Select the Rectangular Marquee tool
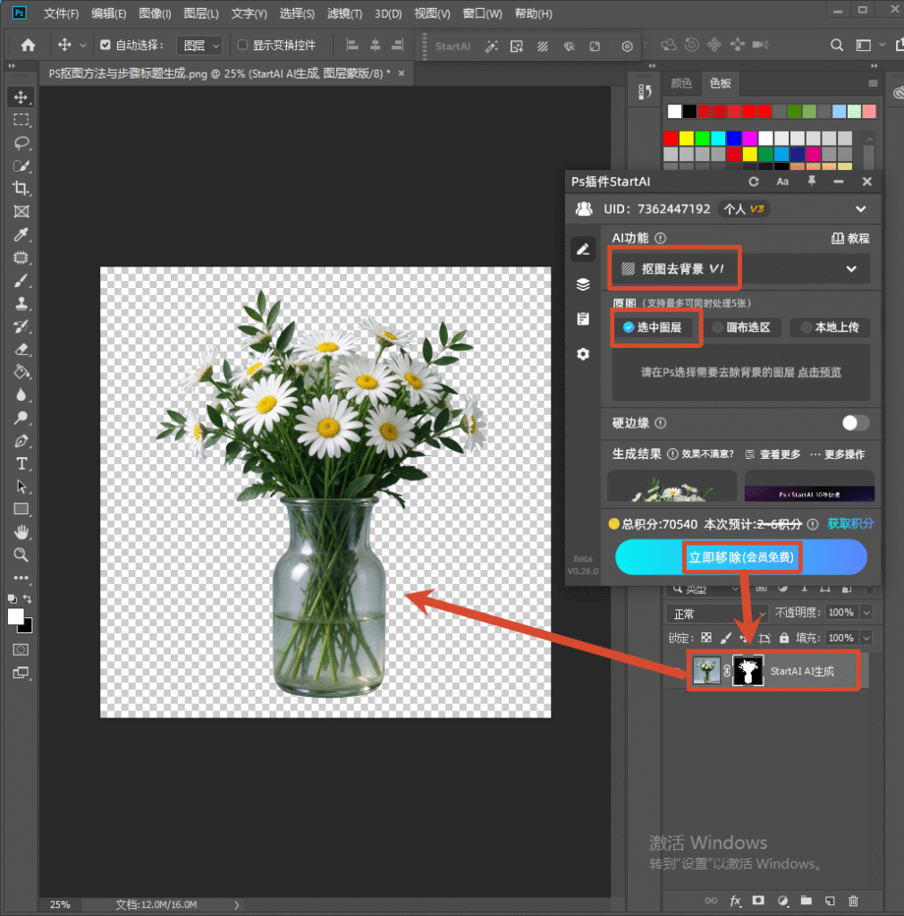This screenshot has width=904, height=916. pyautogui.click(x=21, y=120)
